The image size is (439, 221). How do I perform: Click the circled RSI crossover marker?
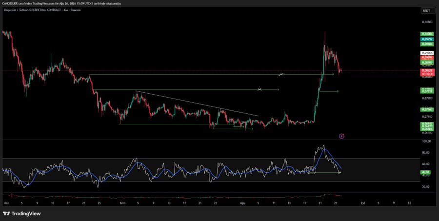[x=311, y=170]
